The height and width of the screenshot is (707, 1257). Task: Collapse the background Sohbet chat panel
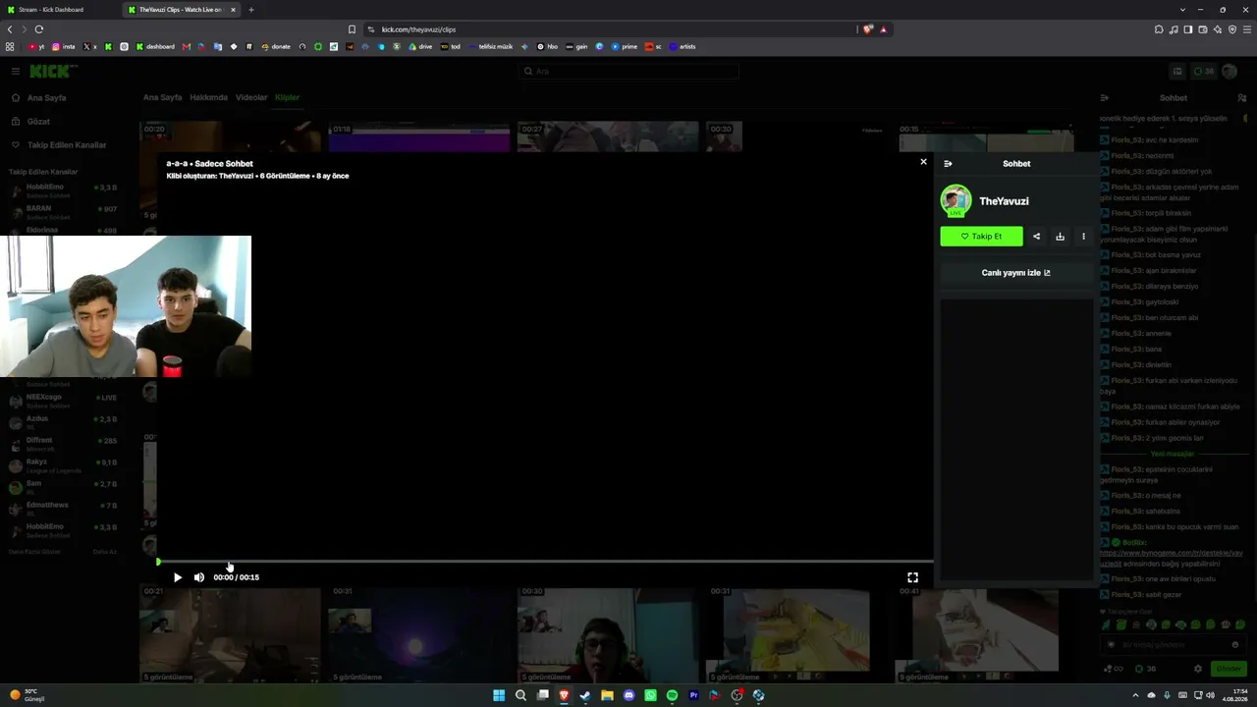point(1105,98)
